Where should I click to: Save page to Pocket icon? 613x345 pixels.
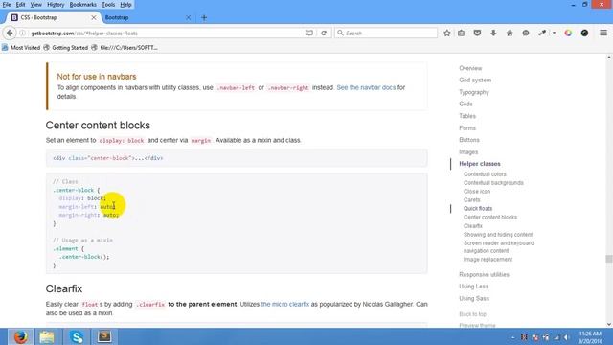[477, 34]
